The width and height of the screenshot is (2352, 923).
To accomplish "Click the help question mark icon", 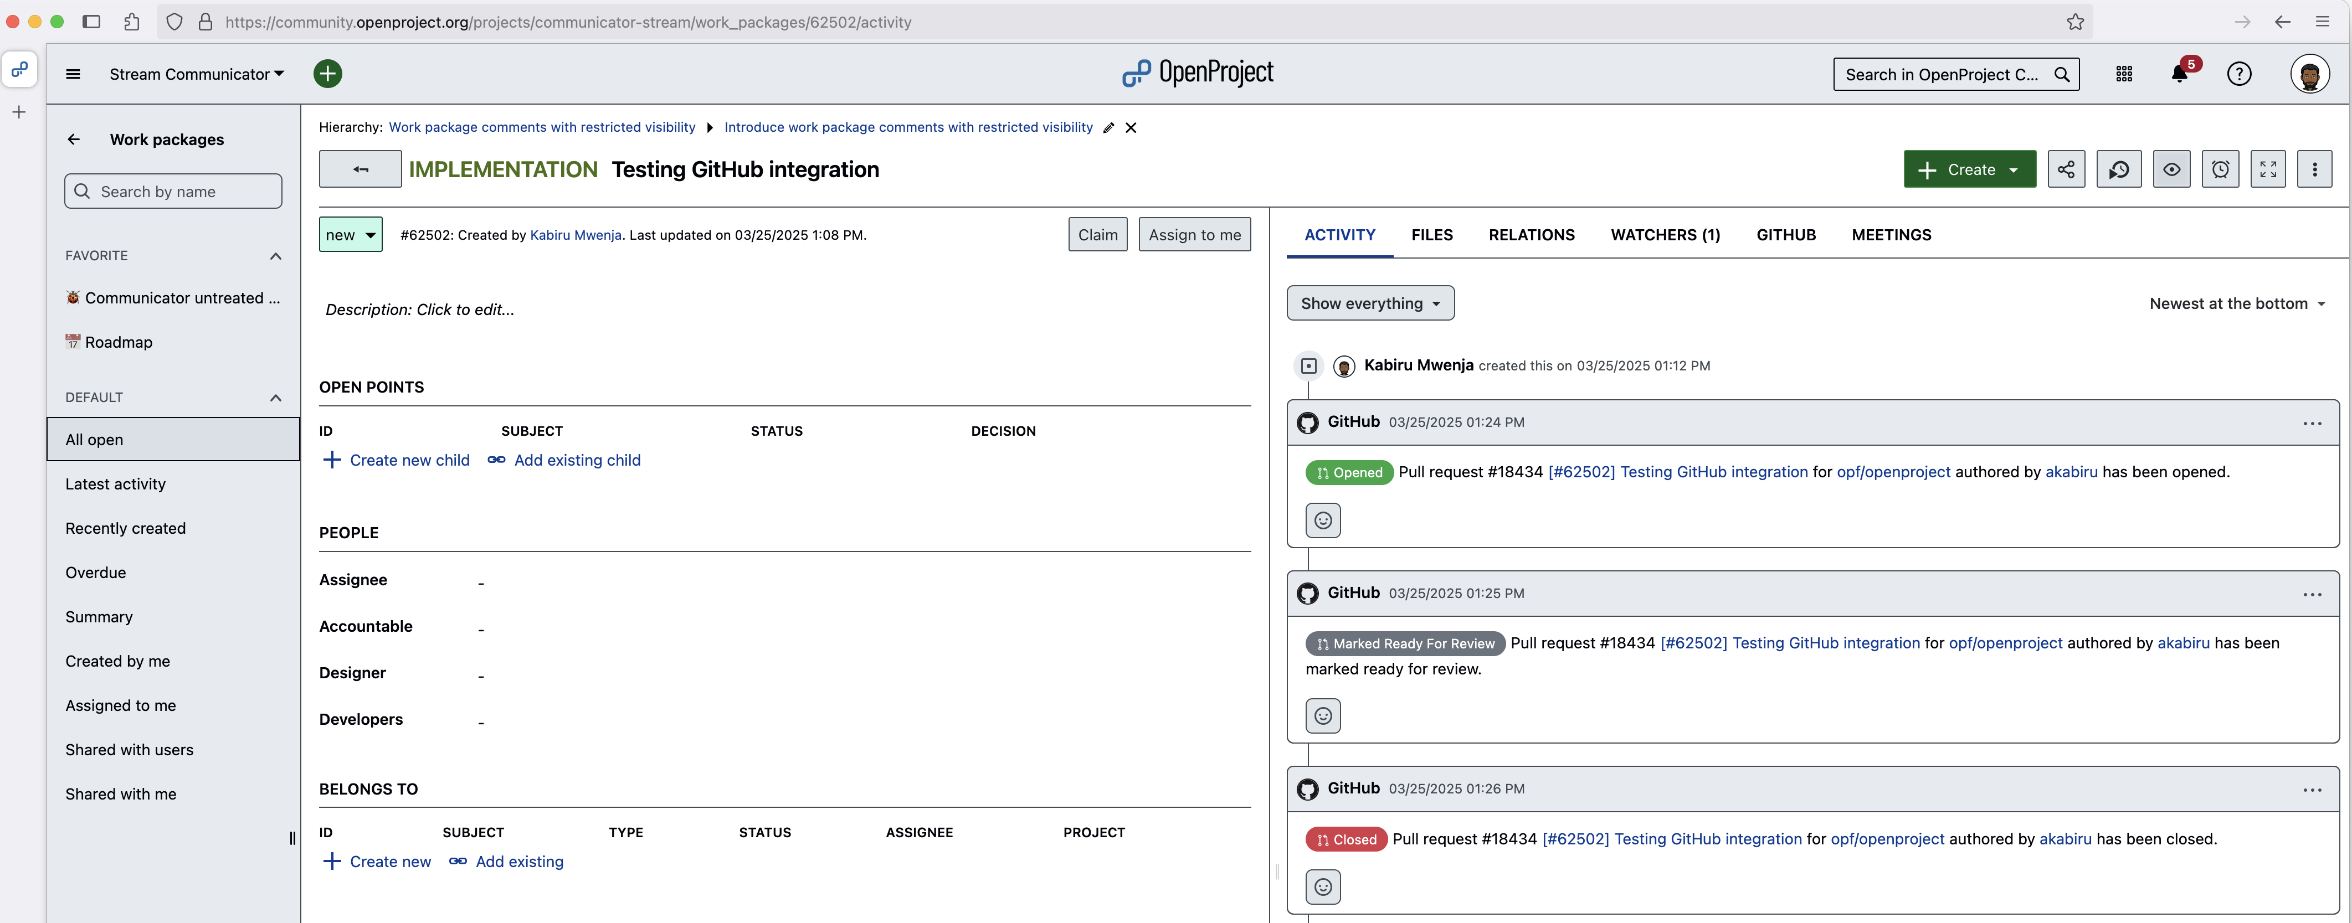I will click(2239, 75).
